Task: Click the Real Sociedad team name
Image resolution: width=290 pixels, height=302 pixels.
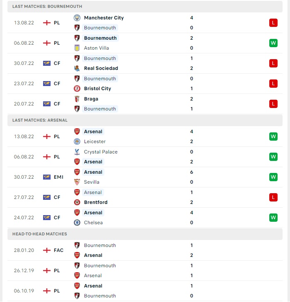Action: tap(101, 68)
